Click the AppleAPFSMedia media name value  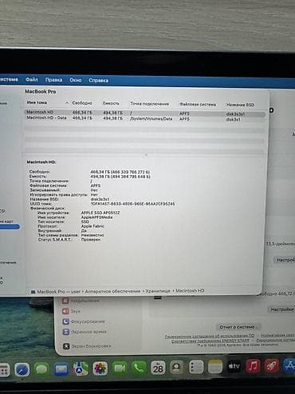click(x=96, y=217)
